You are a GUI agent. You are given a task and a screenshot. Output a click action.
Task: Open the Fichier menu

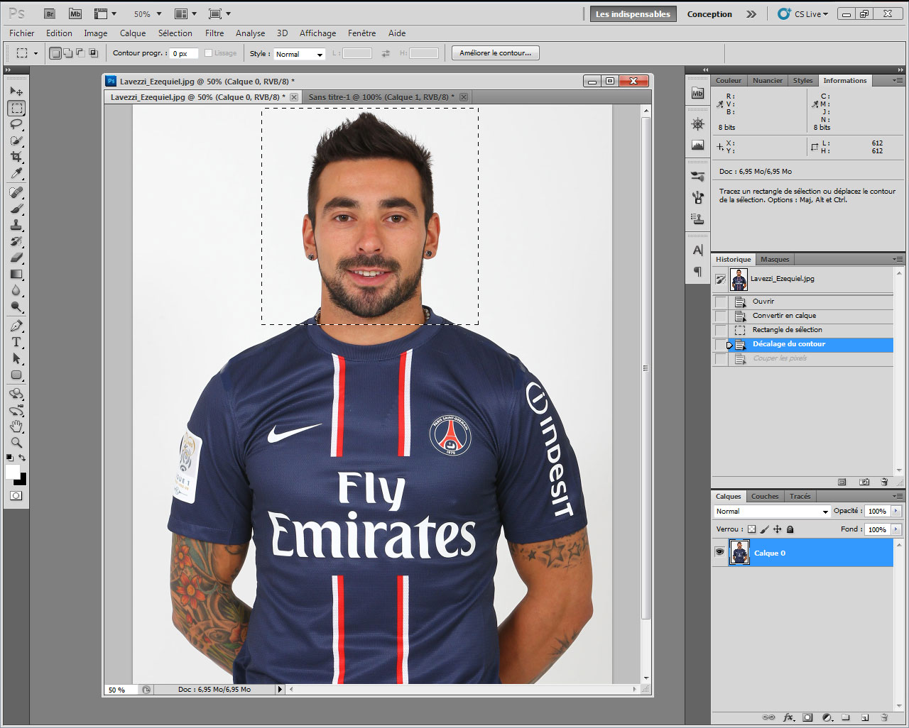tap(22, 33)
